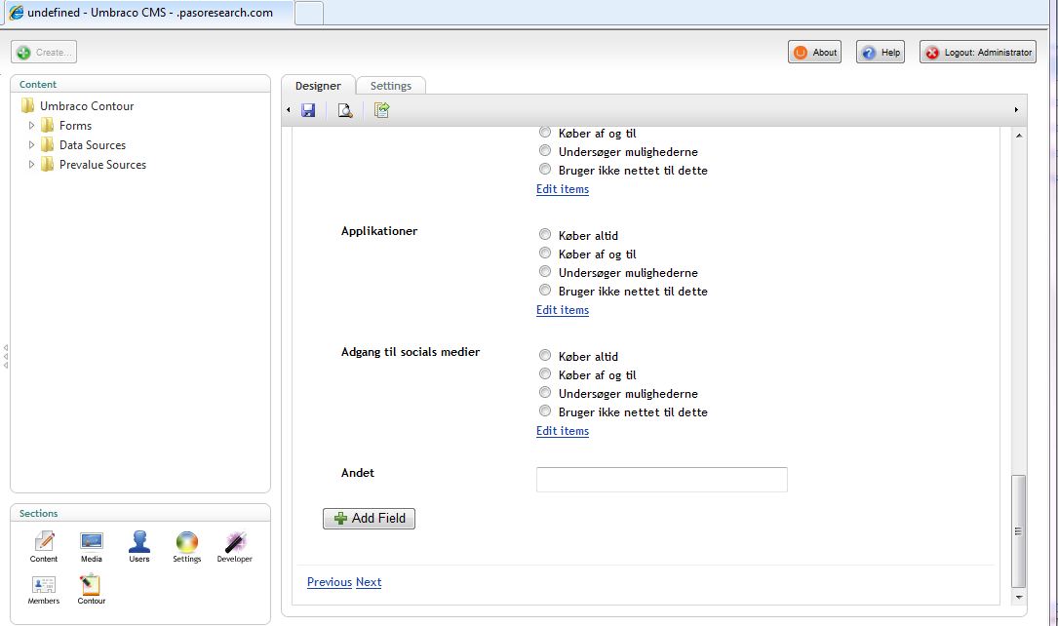
Task: Click Edit items link under Applikationer
Action: coord(563,310)
